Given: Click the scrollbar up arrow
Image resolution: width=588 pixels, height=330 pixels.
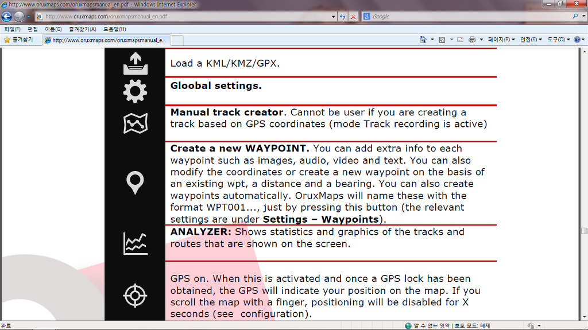Looking at the screenshot, I should pos(584,52).
